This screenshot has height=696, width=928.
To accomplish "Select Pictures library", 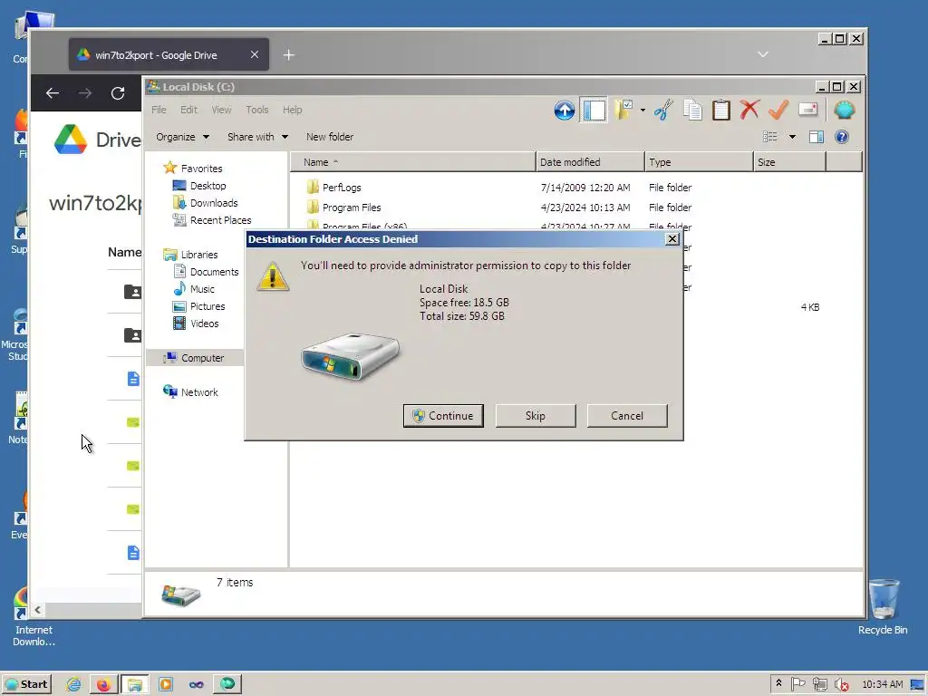I will 198,306.
